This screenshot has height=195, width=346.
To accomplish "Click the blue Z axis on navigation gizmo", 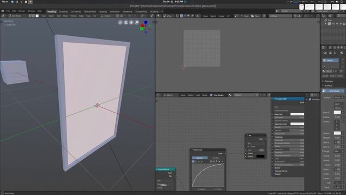I will 145,22.
